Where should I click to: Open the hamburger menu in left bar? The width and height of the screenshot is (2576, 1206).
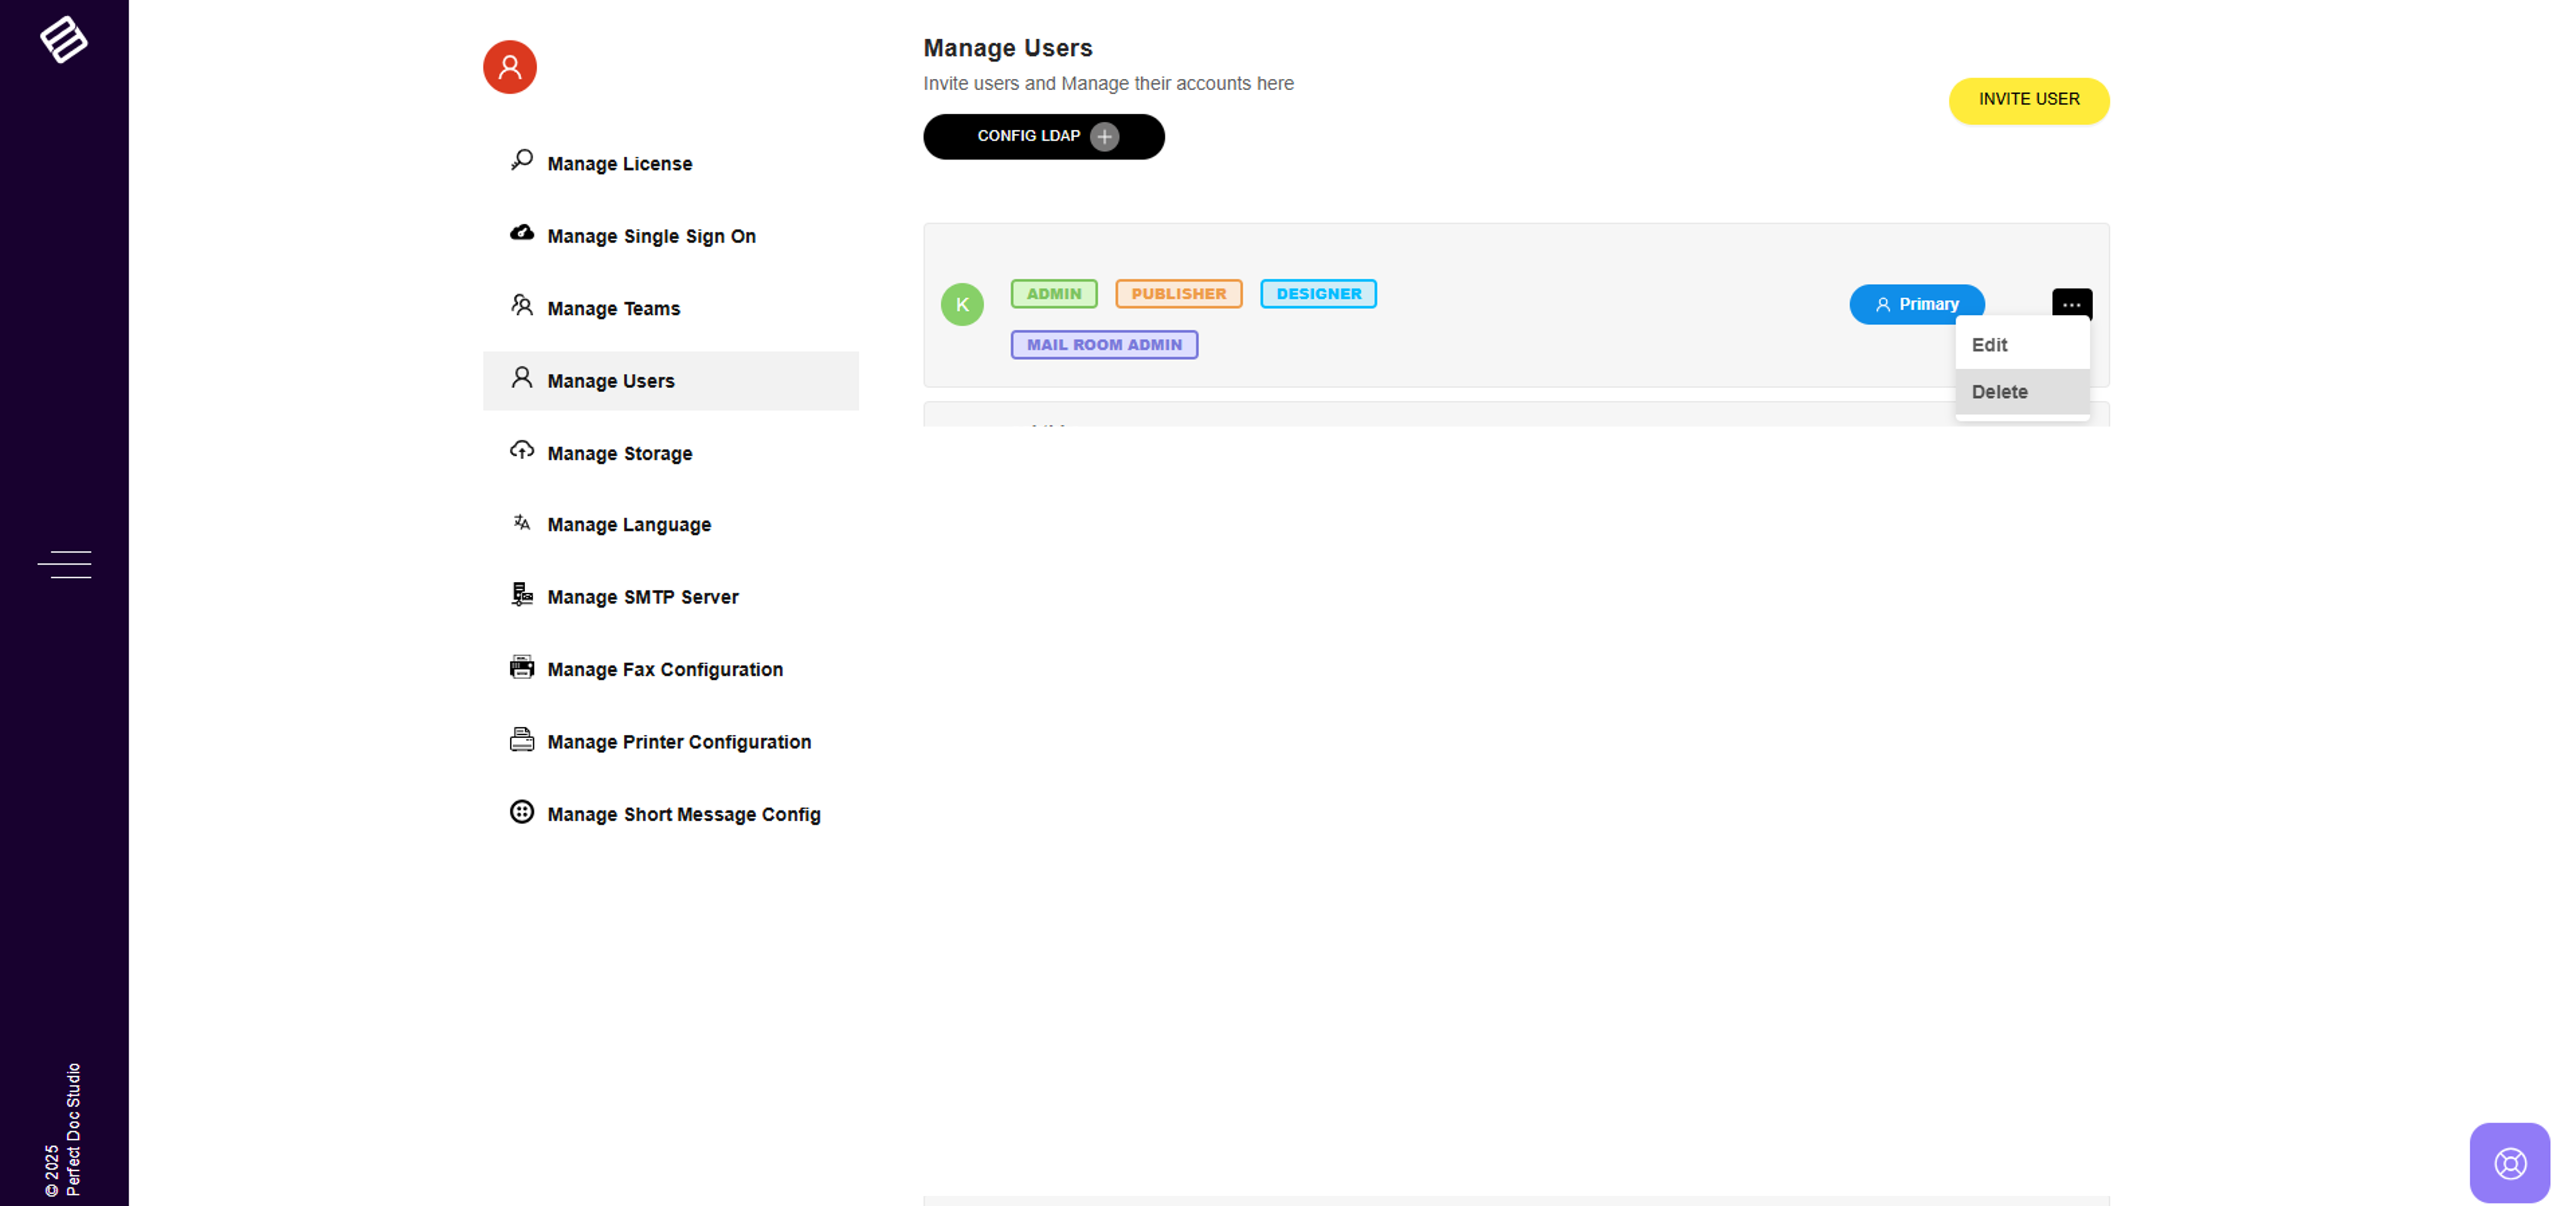click(x=64, y=565)
